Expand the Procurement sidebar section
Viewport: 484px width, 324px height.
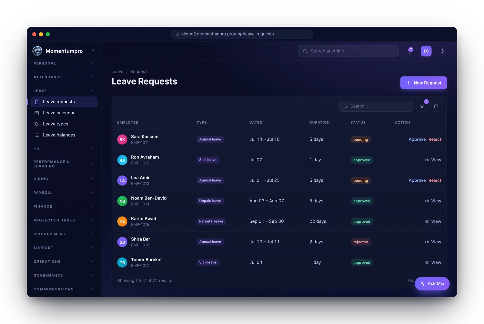[92, 234]
